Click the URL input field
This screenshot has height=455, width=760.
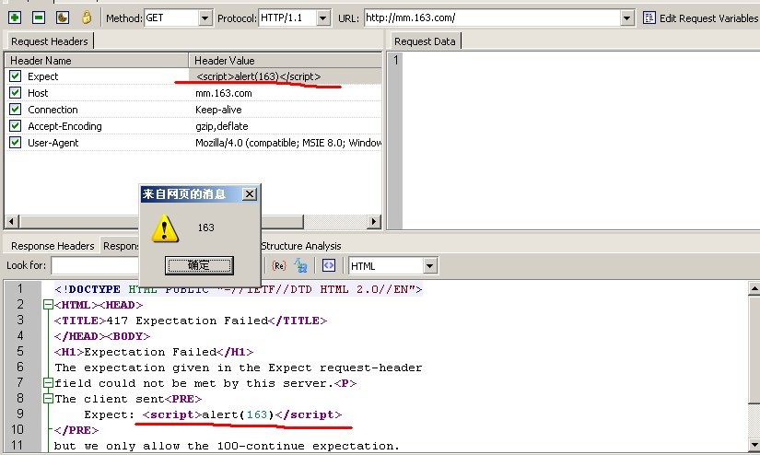493,18
